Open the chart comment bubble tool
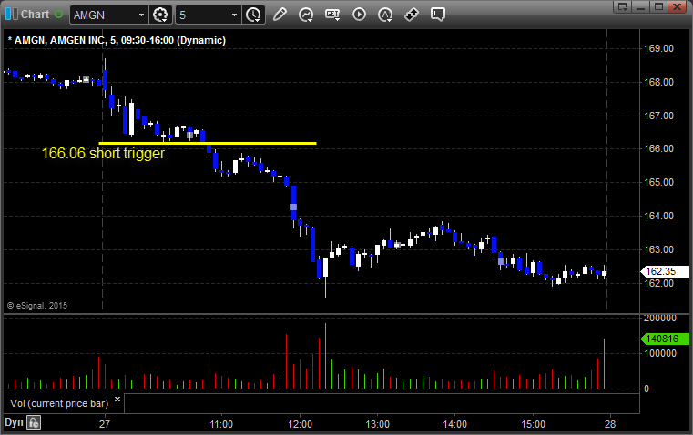693x435 pixels. (x=437, y=15)
